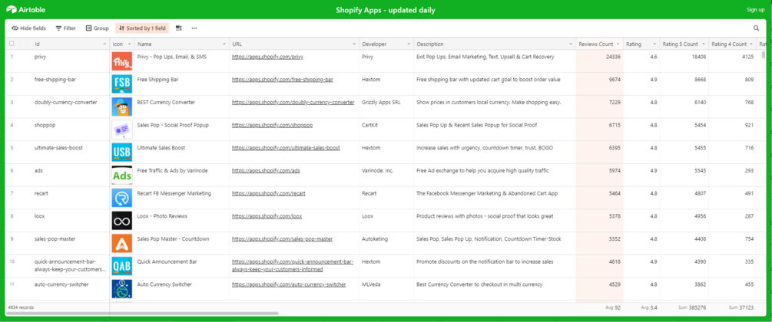The height and width of the screenshot is (322, 772).
Task: Select the 'Loox - Photo Reviews' name cell
Action: (182, 221)
